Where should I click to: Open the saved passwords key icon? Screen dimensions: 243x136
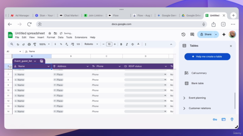215,119
